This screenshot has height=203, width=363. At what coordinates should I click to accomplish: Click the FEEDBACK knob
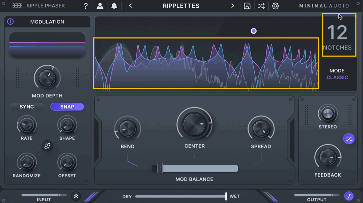point(328,157)
